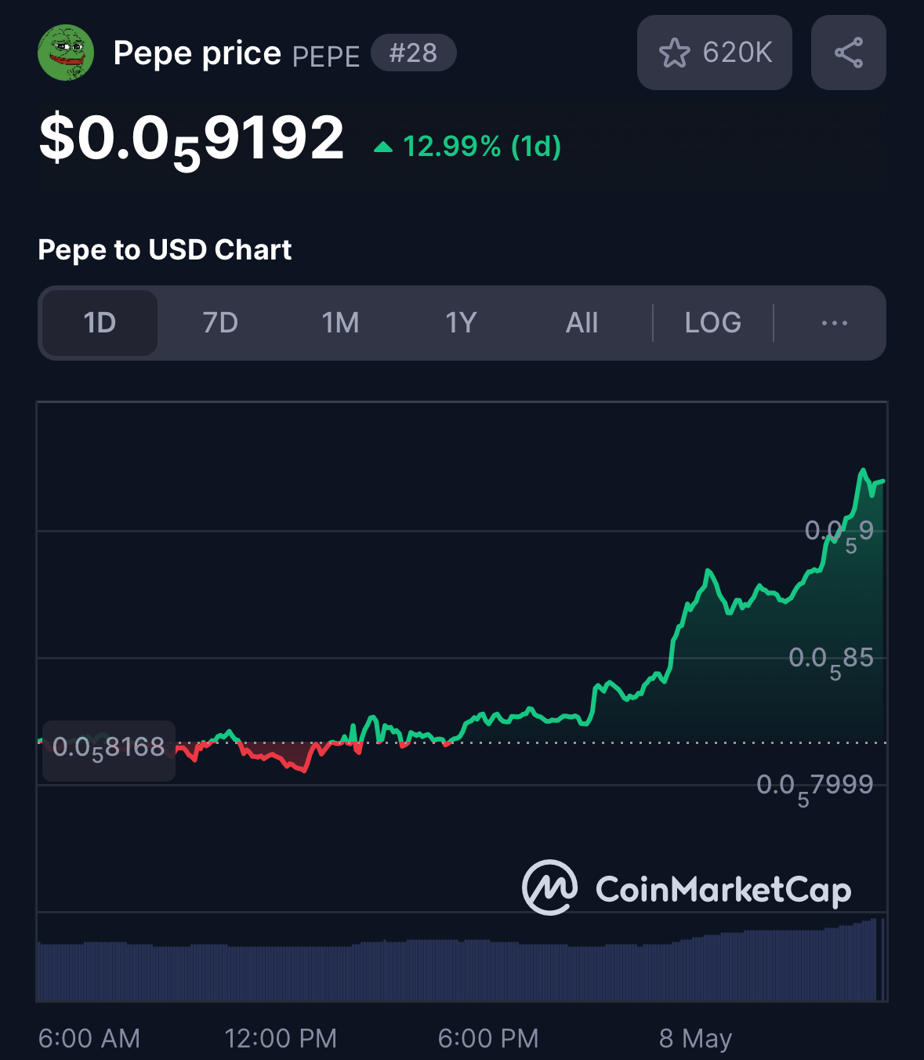Image resolution: width=924 pixels, height=1060 pixels.
Task: Click the Pepe frog coin logo
Action: pos(66,53)
